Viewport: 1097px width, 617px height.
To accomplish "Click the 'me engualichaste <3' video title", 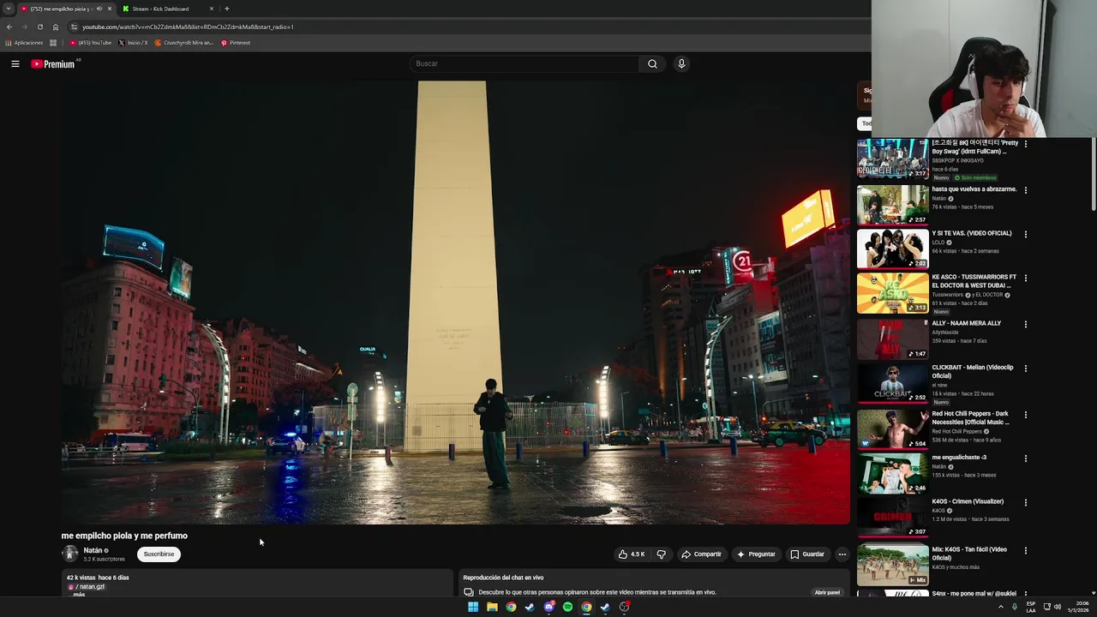I will coord(959,457).
